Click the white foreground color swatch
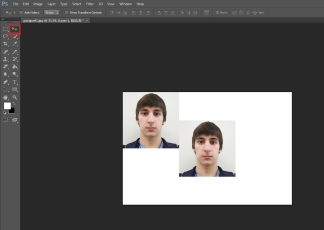 coord(7,106)
